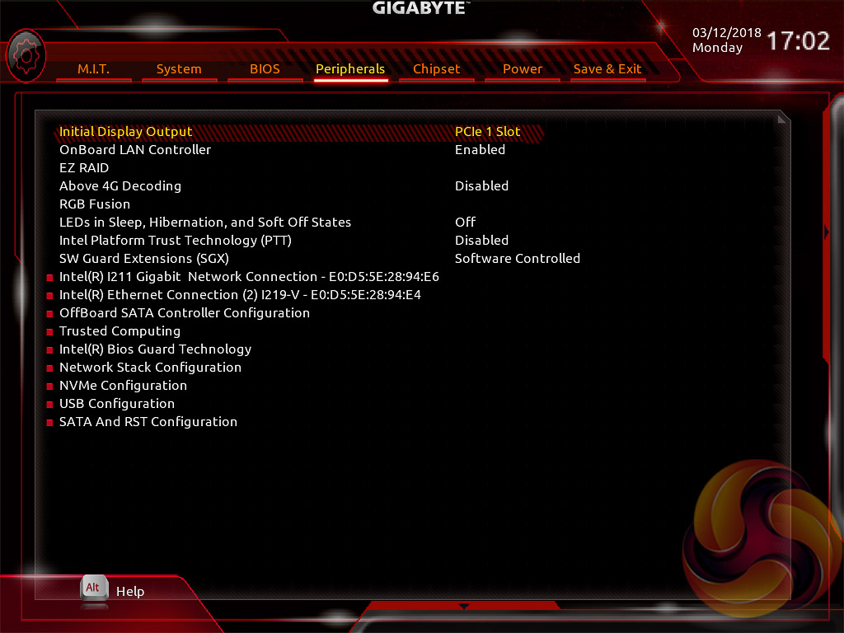
Task: Click the bottom center down arrow
Action: tap(464, 607)
